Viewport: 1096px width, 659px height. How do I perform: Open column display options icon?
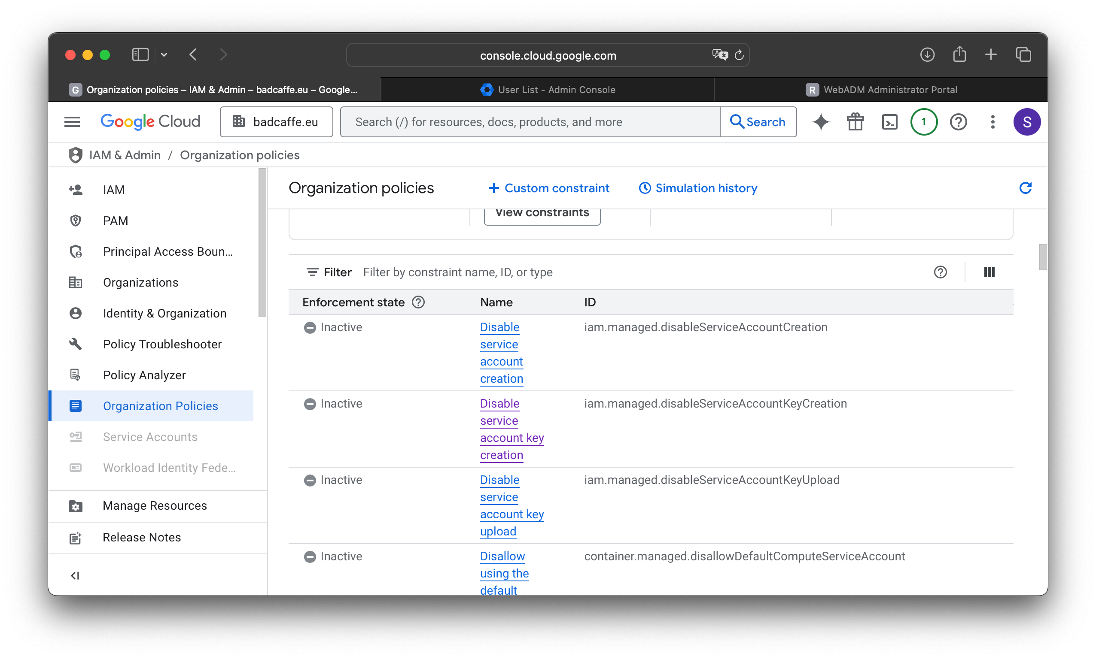989,272
